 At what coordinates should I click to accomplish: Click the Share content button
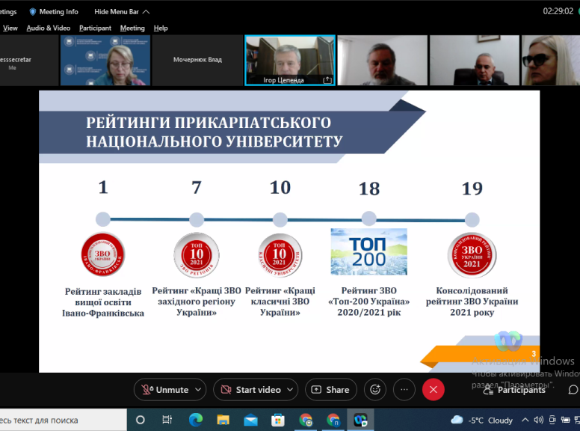click(x=330, y=390)
